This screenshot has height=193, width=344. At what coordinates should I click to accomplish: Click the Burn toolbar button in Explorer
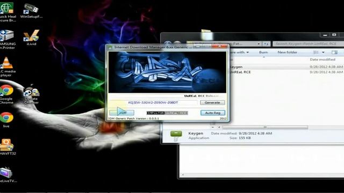[263, 53]
